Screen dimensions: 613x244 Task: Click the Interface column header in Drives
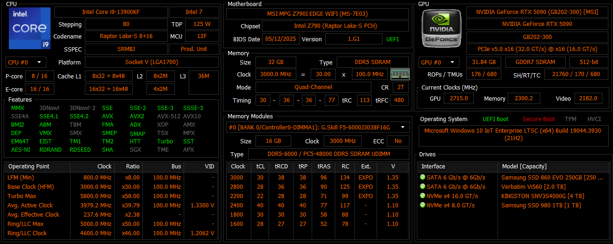point(458,167)
